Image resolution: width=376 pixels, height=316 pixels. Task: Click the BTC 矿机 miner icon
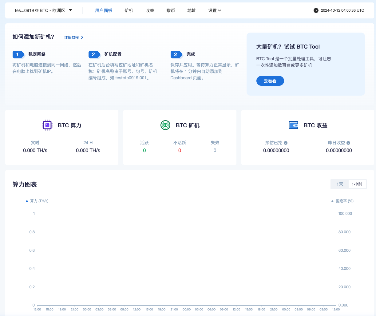pos(165,125)
